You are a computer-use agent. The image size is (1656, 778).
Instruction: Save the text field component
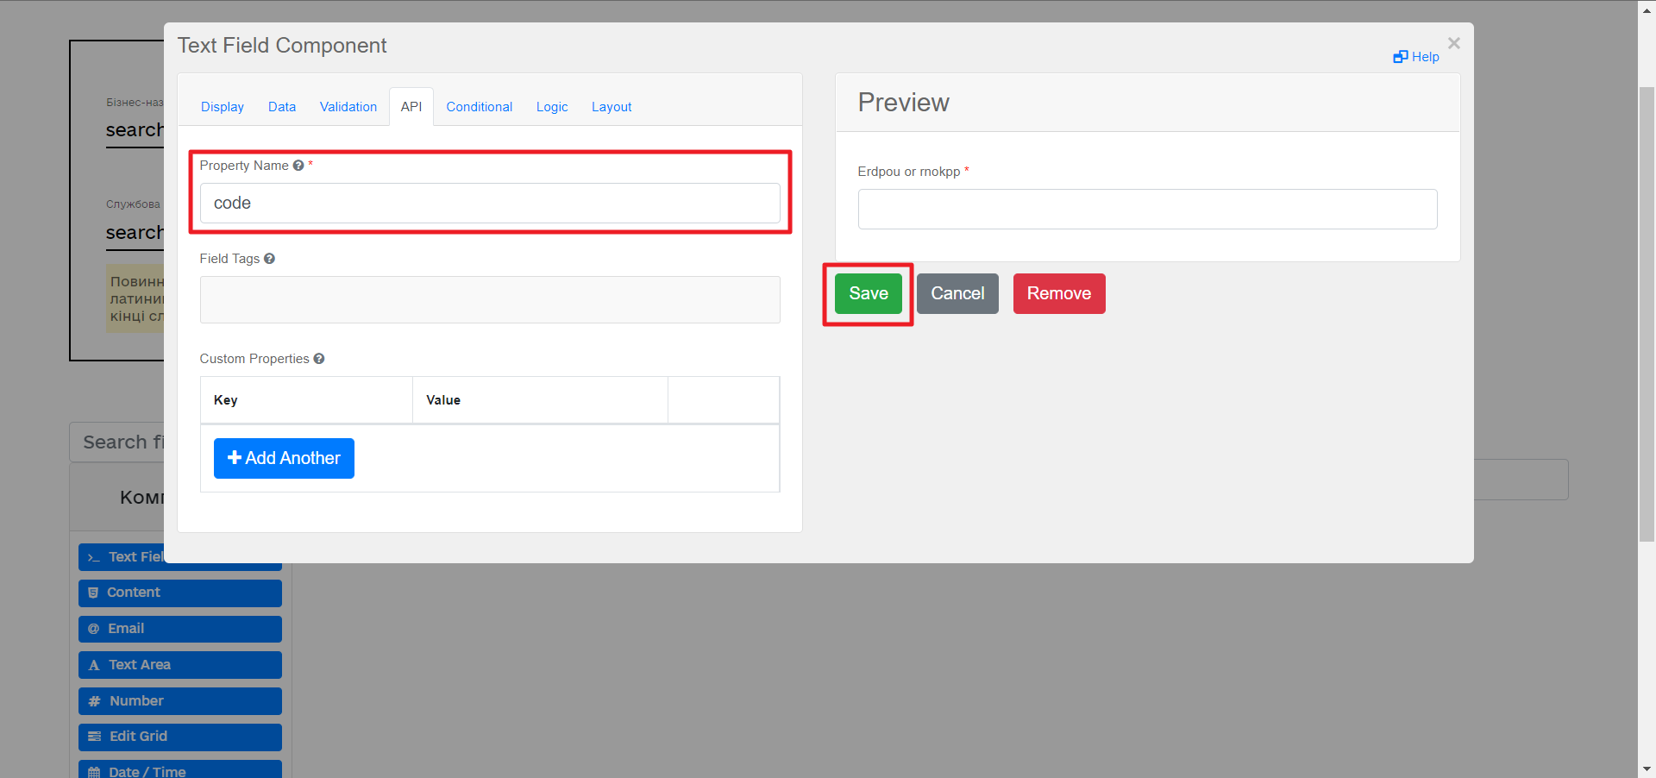(869, 293)
